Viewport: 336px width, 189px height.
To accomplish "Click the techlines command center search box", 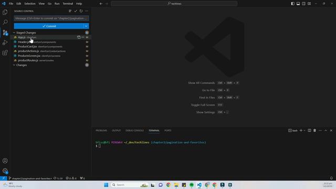I will point(174,4).
